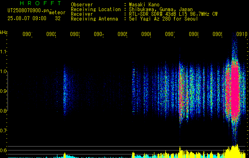
Task: Click the kHz axis unit label
Action: (x=4, y=32)
